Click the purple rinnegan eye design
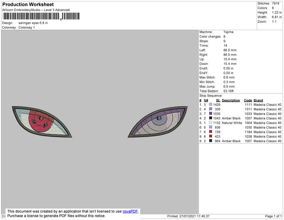Viewport: 284px width, 220px height. (158, 122)
